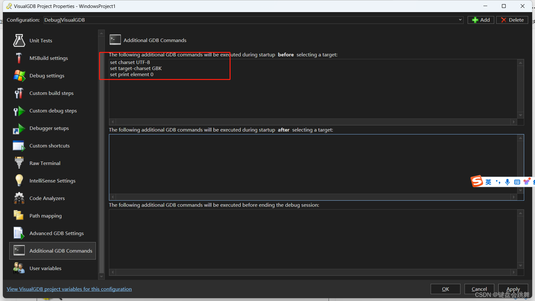Viewport: 535px width, 301px height.
Task: Click the first command box scroll down arrow
Action: click(521, 115)
